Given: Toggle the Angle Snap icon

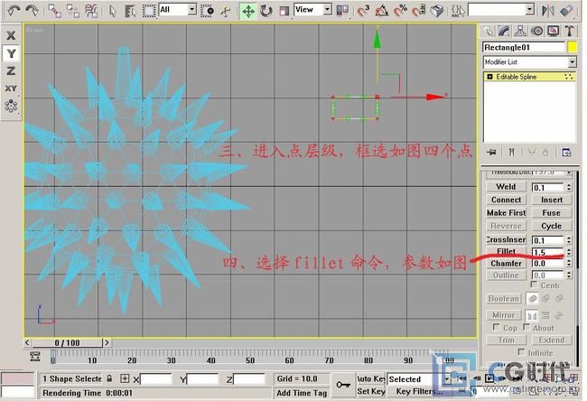Looking at the screenshot, I should tap(381, 11).
